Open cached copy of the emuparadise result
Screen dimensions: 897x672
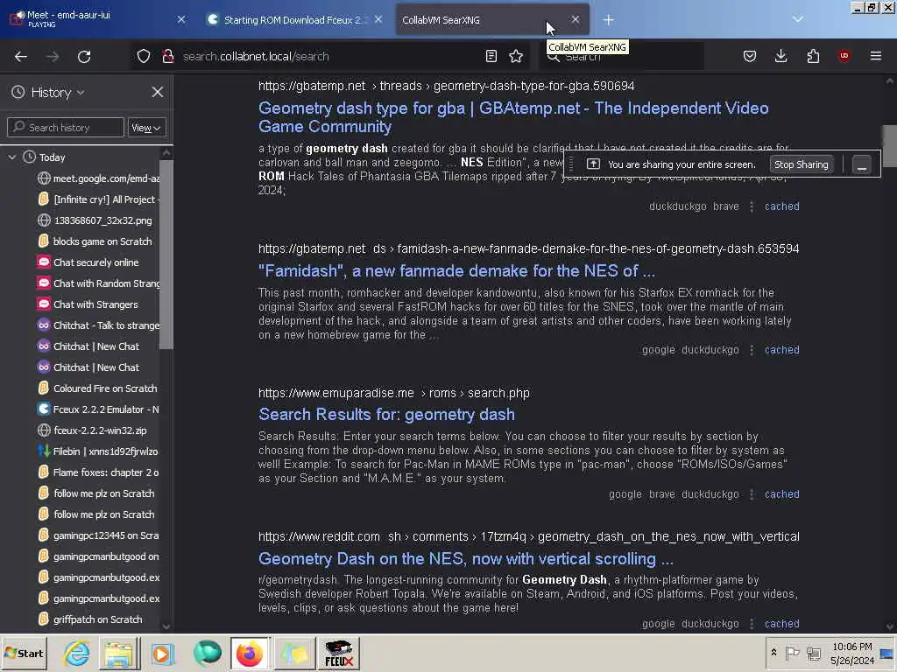(x=781, y=494)
